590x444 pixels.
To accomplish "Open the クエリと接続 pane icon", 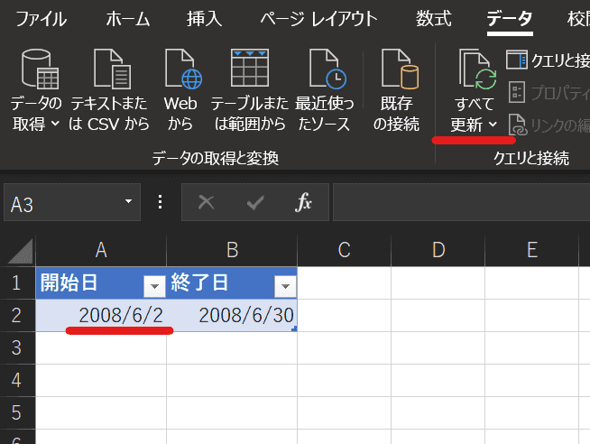I will coord(517,60).
